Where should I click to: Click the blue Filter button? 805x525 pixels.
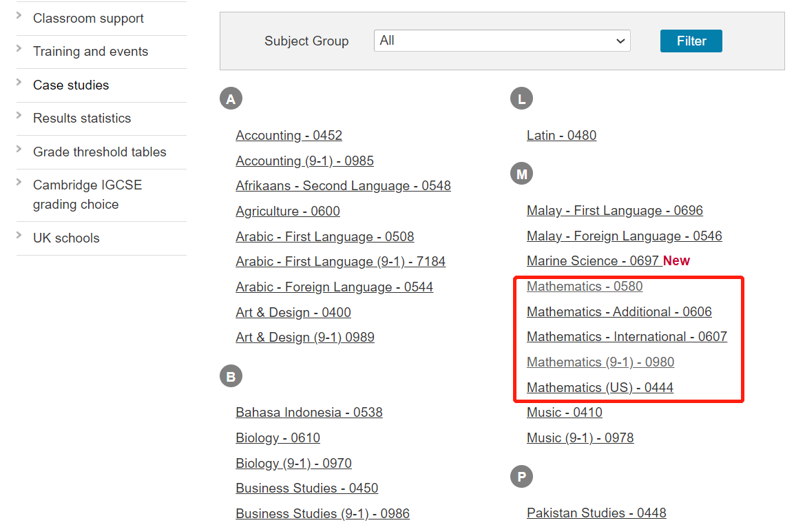691,41
